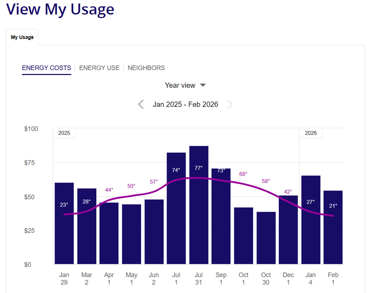Click the Year view dropdown triangle
The width and height of the screenshot is (367, 293).
[203, 85]
